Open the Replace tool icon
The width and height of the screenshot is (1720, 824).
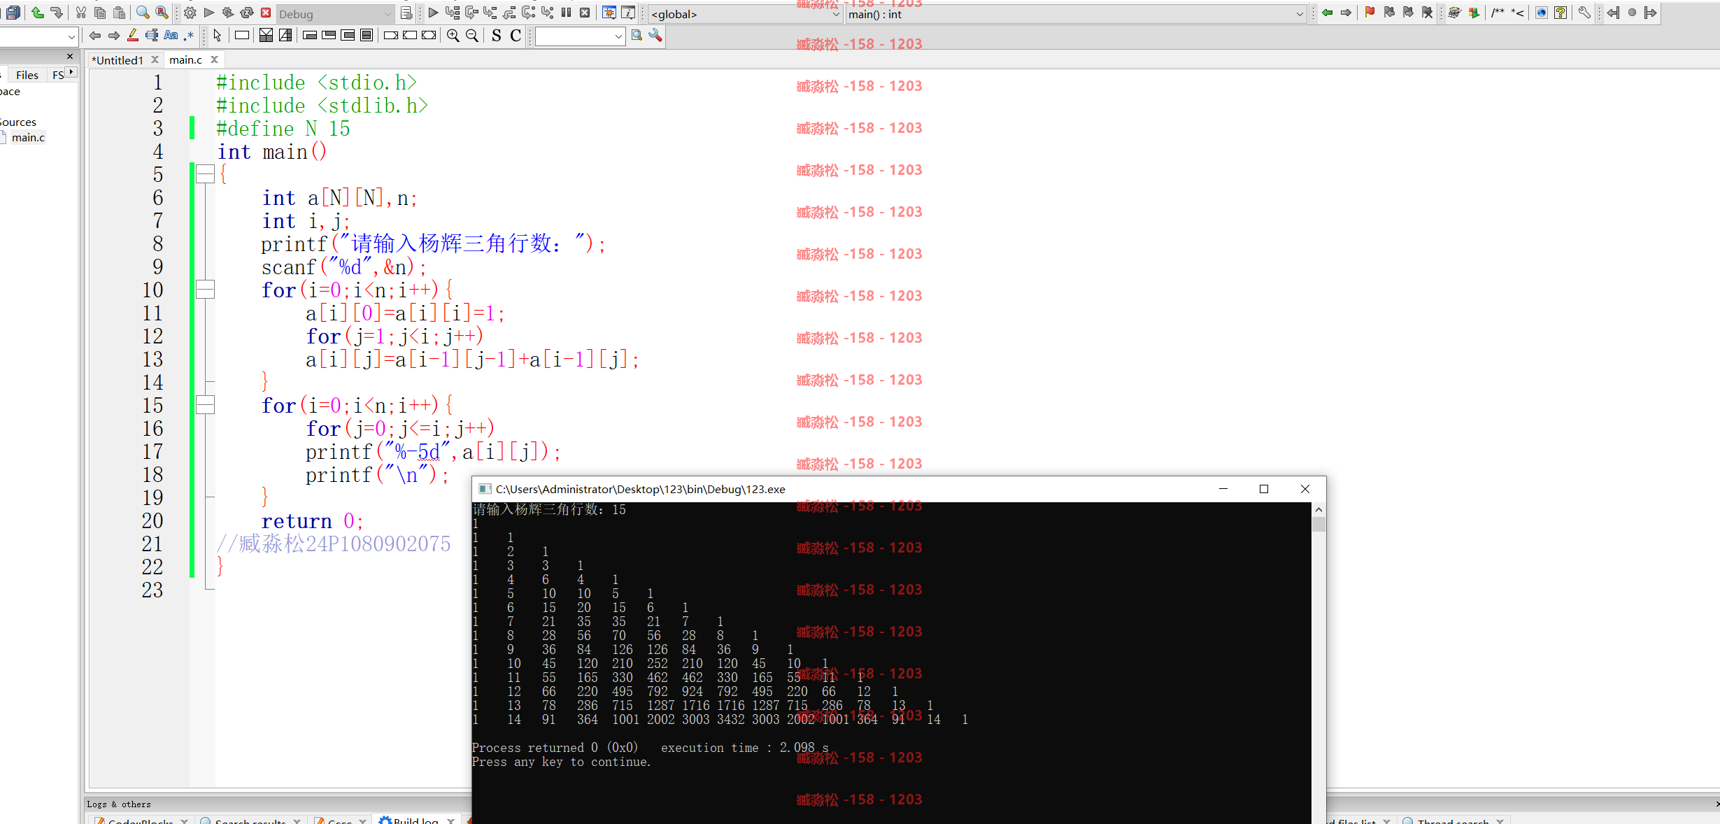pos(162,13)
